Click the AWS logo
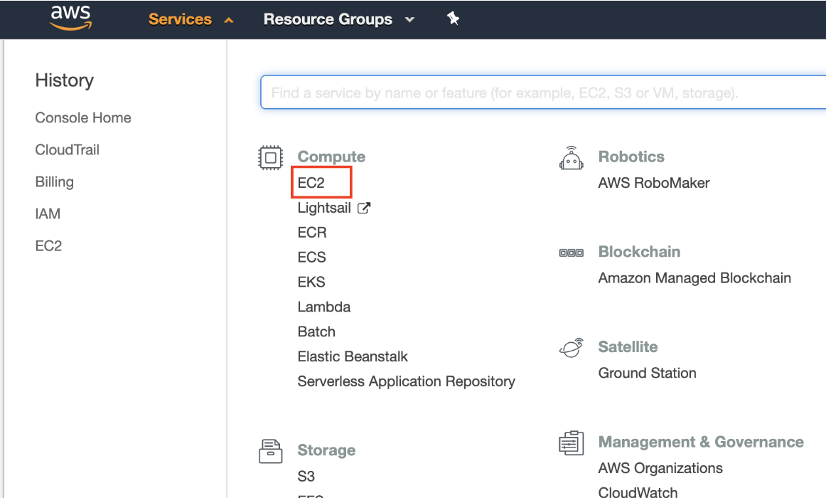Image resolution: width=826 pixels, height=498 pixels. pos(70,18)
